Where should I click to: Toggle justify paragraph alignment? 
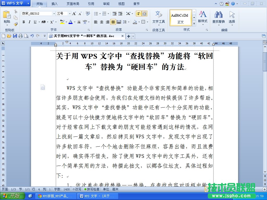[x=113, y=22]
